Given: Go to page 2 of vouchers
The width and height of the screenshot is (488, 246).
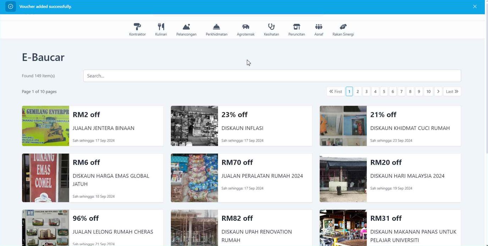Looking at the screenshot, I should (357, 91).
